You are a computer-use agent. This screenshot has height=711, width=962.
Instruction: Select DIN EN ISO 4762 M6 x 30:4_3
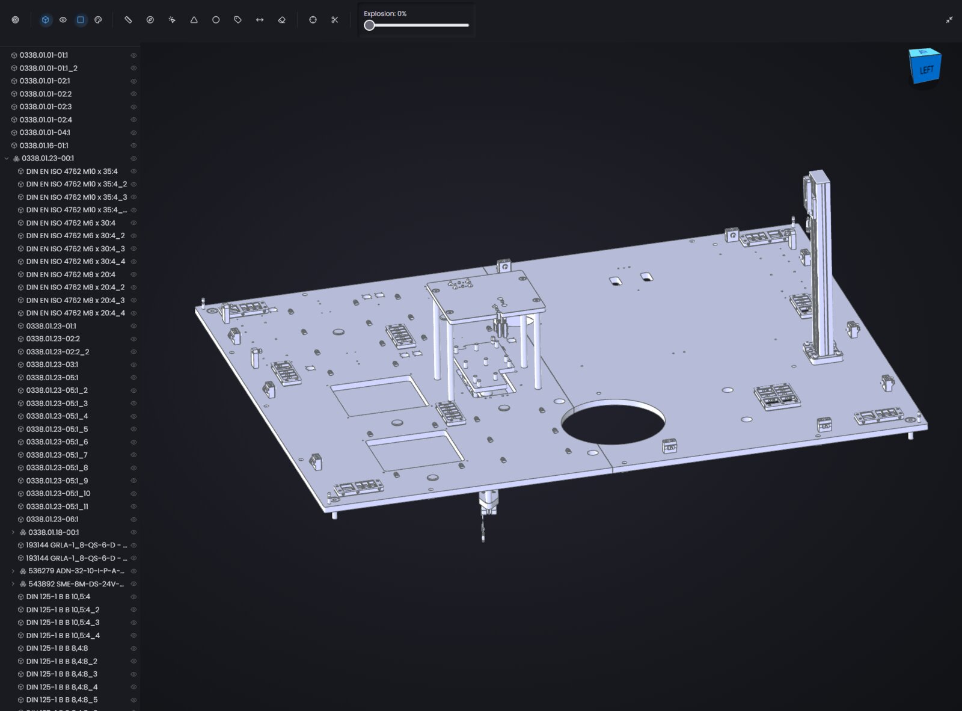76,248
